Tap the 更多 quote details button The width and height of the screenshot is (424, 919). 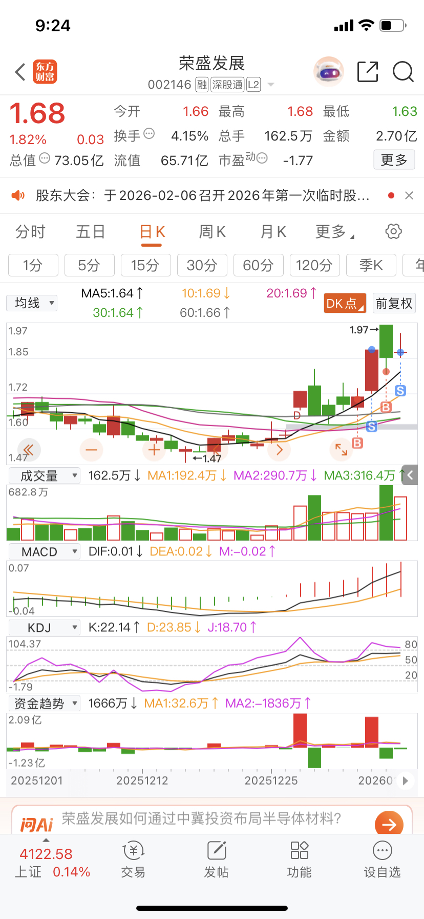tap(394, 160)
